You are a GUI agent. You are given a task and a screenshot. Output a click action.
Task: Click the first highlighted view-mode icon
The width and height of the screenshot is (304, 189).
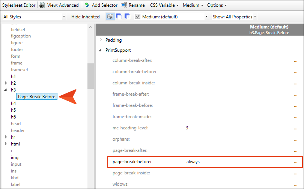point(110,16)
